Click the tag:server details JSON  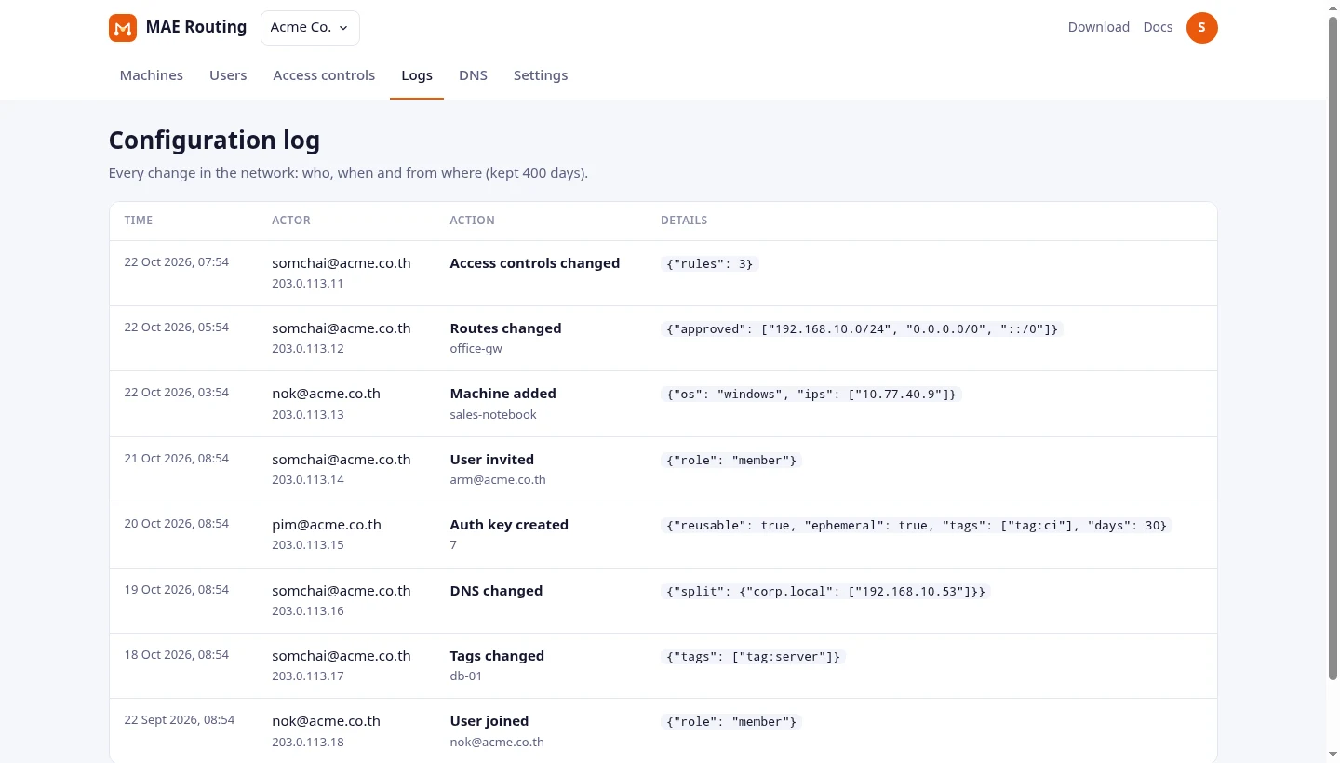(754, 657)
